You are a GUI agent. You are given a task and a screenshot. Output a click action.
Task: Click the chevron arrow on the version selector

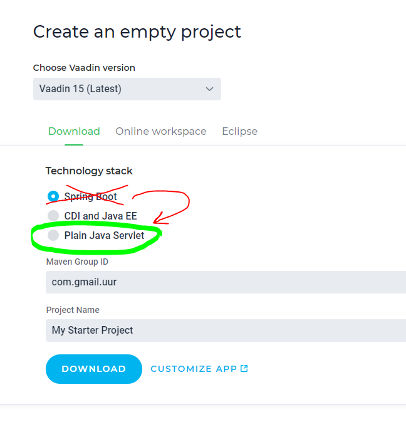pyautogui.click(x=210, y=89)
